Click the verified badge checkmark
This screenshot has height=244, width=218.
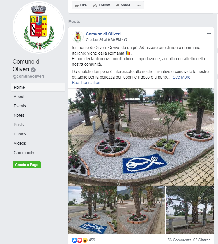pyautogui.click(x=33, y=69)
